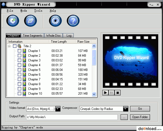This screenshot has height=131, width=163.
Task: Click the chapter list scroll down arrow
Action: click(x=94, y=94)
